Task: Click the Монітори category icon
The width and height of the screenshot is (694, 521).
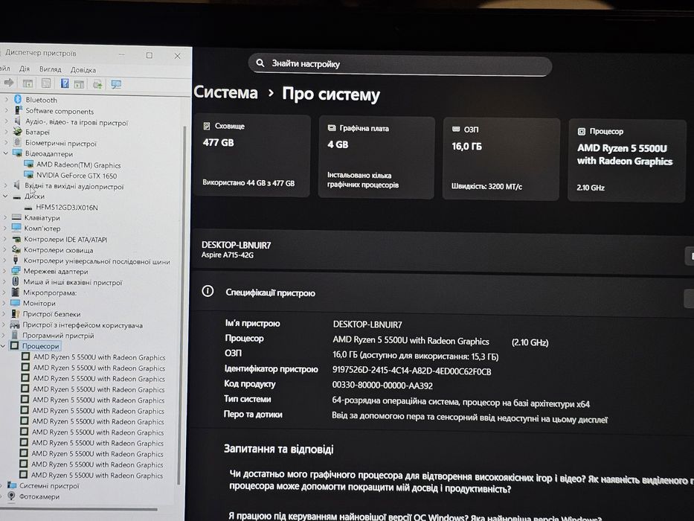Action: pyautogui.click(x=16, y=303)
